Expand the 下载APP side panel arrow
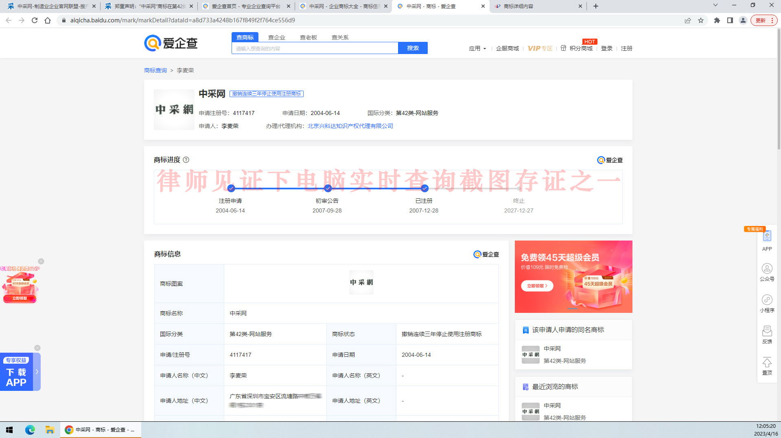Image resolution: width=781 pixels, height=438 pixels. click(37, 371)
